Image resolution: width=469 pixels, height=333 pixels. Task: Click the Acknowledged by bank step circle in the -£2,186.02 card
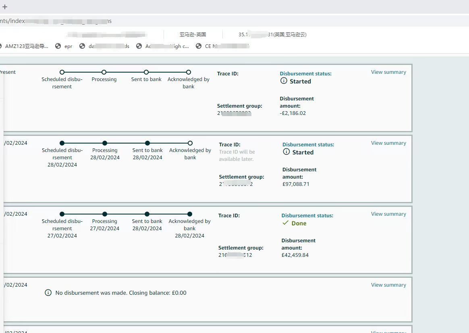click(x=189, y=72)
